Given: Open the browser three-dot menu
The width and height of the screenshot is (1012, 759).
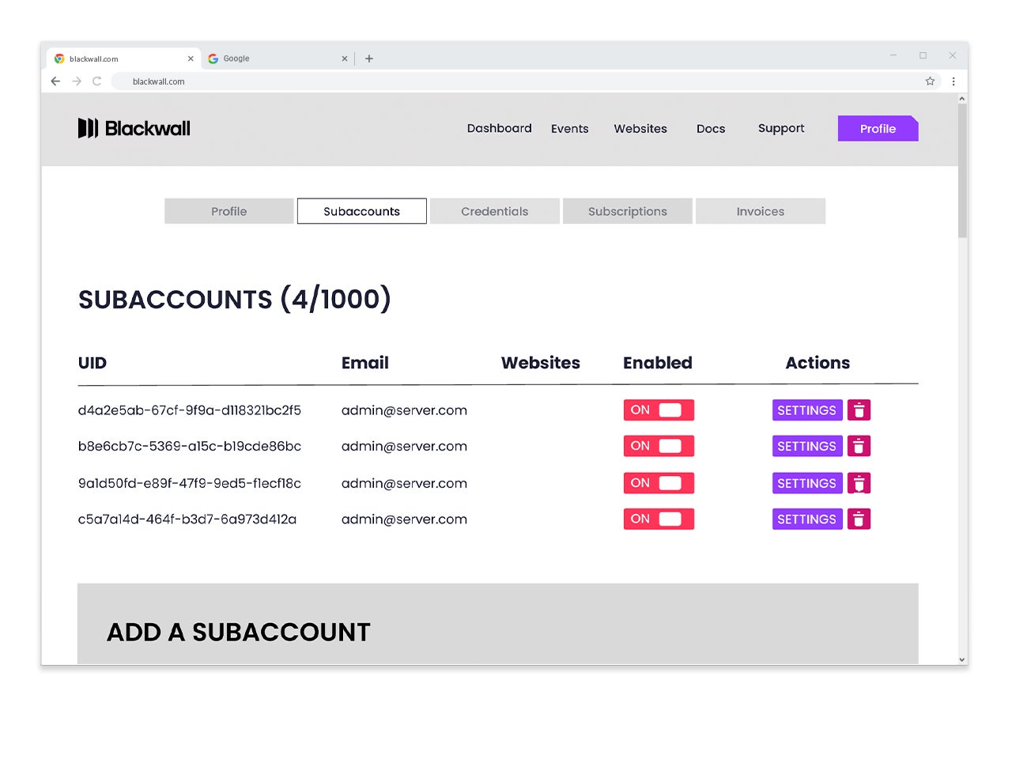Looking at the screenshot, I should tap(953, 81).
